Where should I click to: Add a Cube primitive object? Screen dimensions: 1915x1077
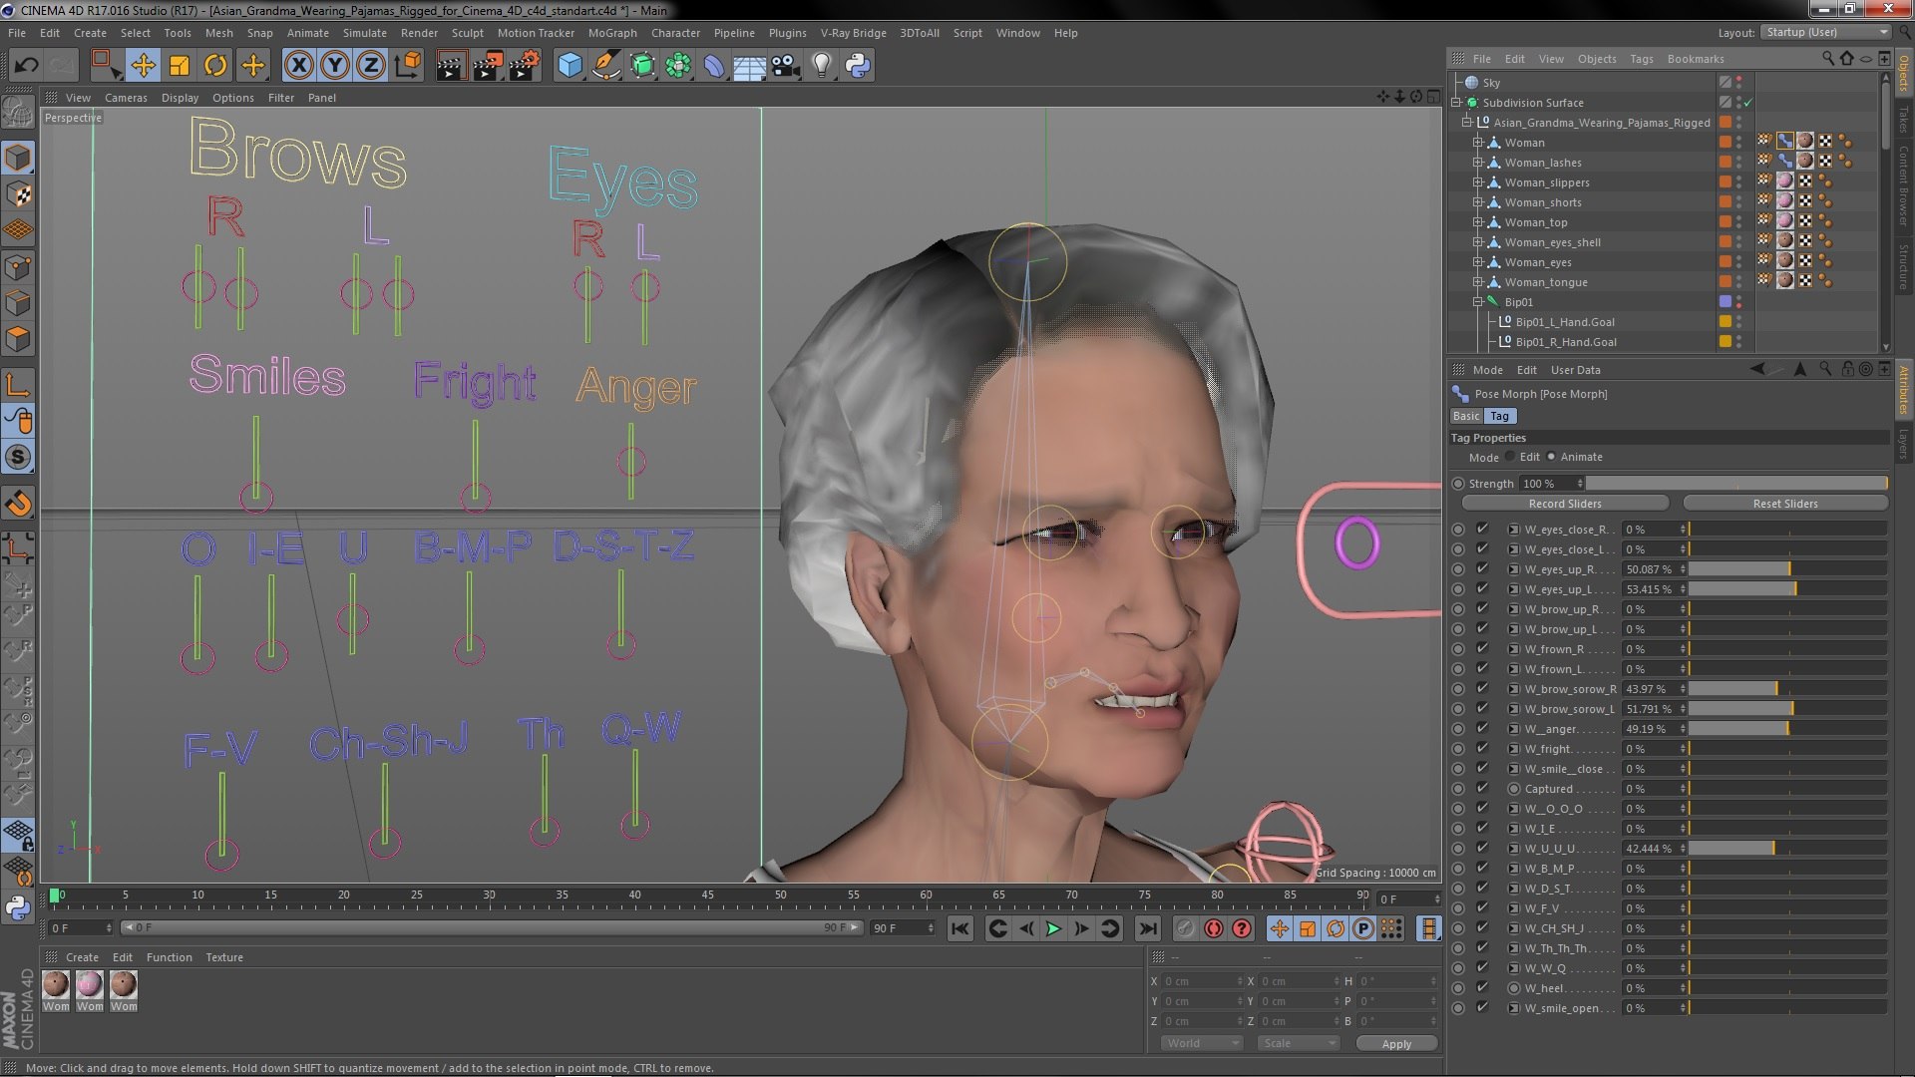(x=570, y=66)
